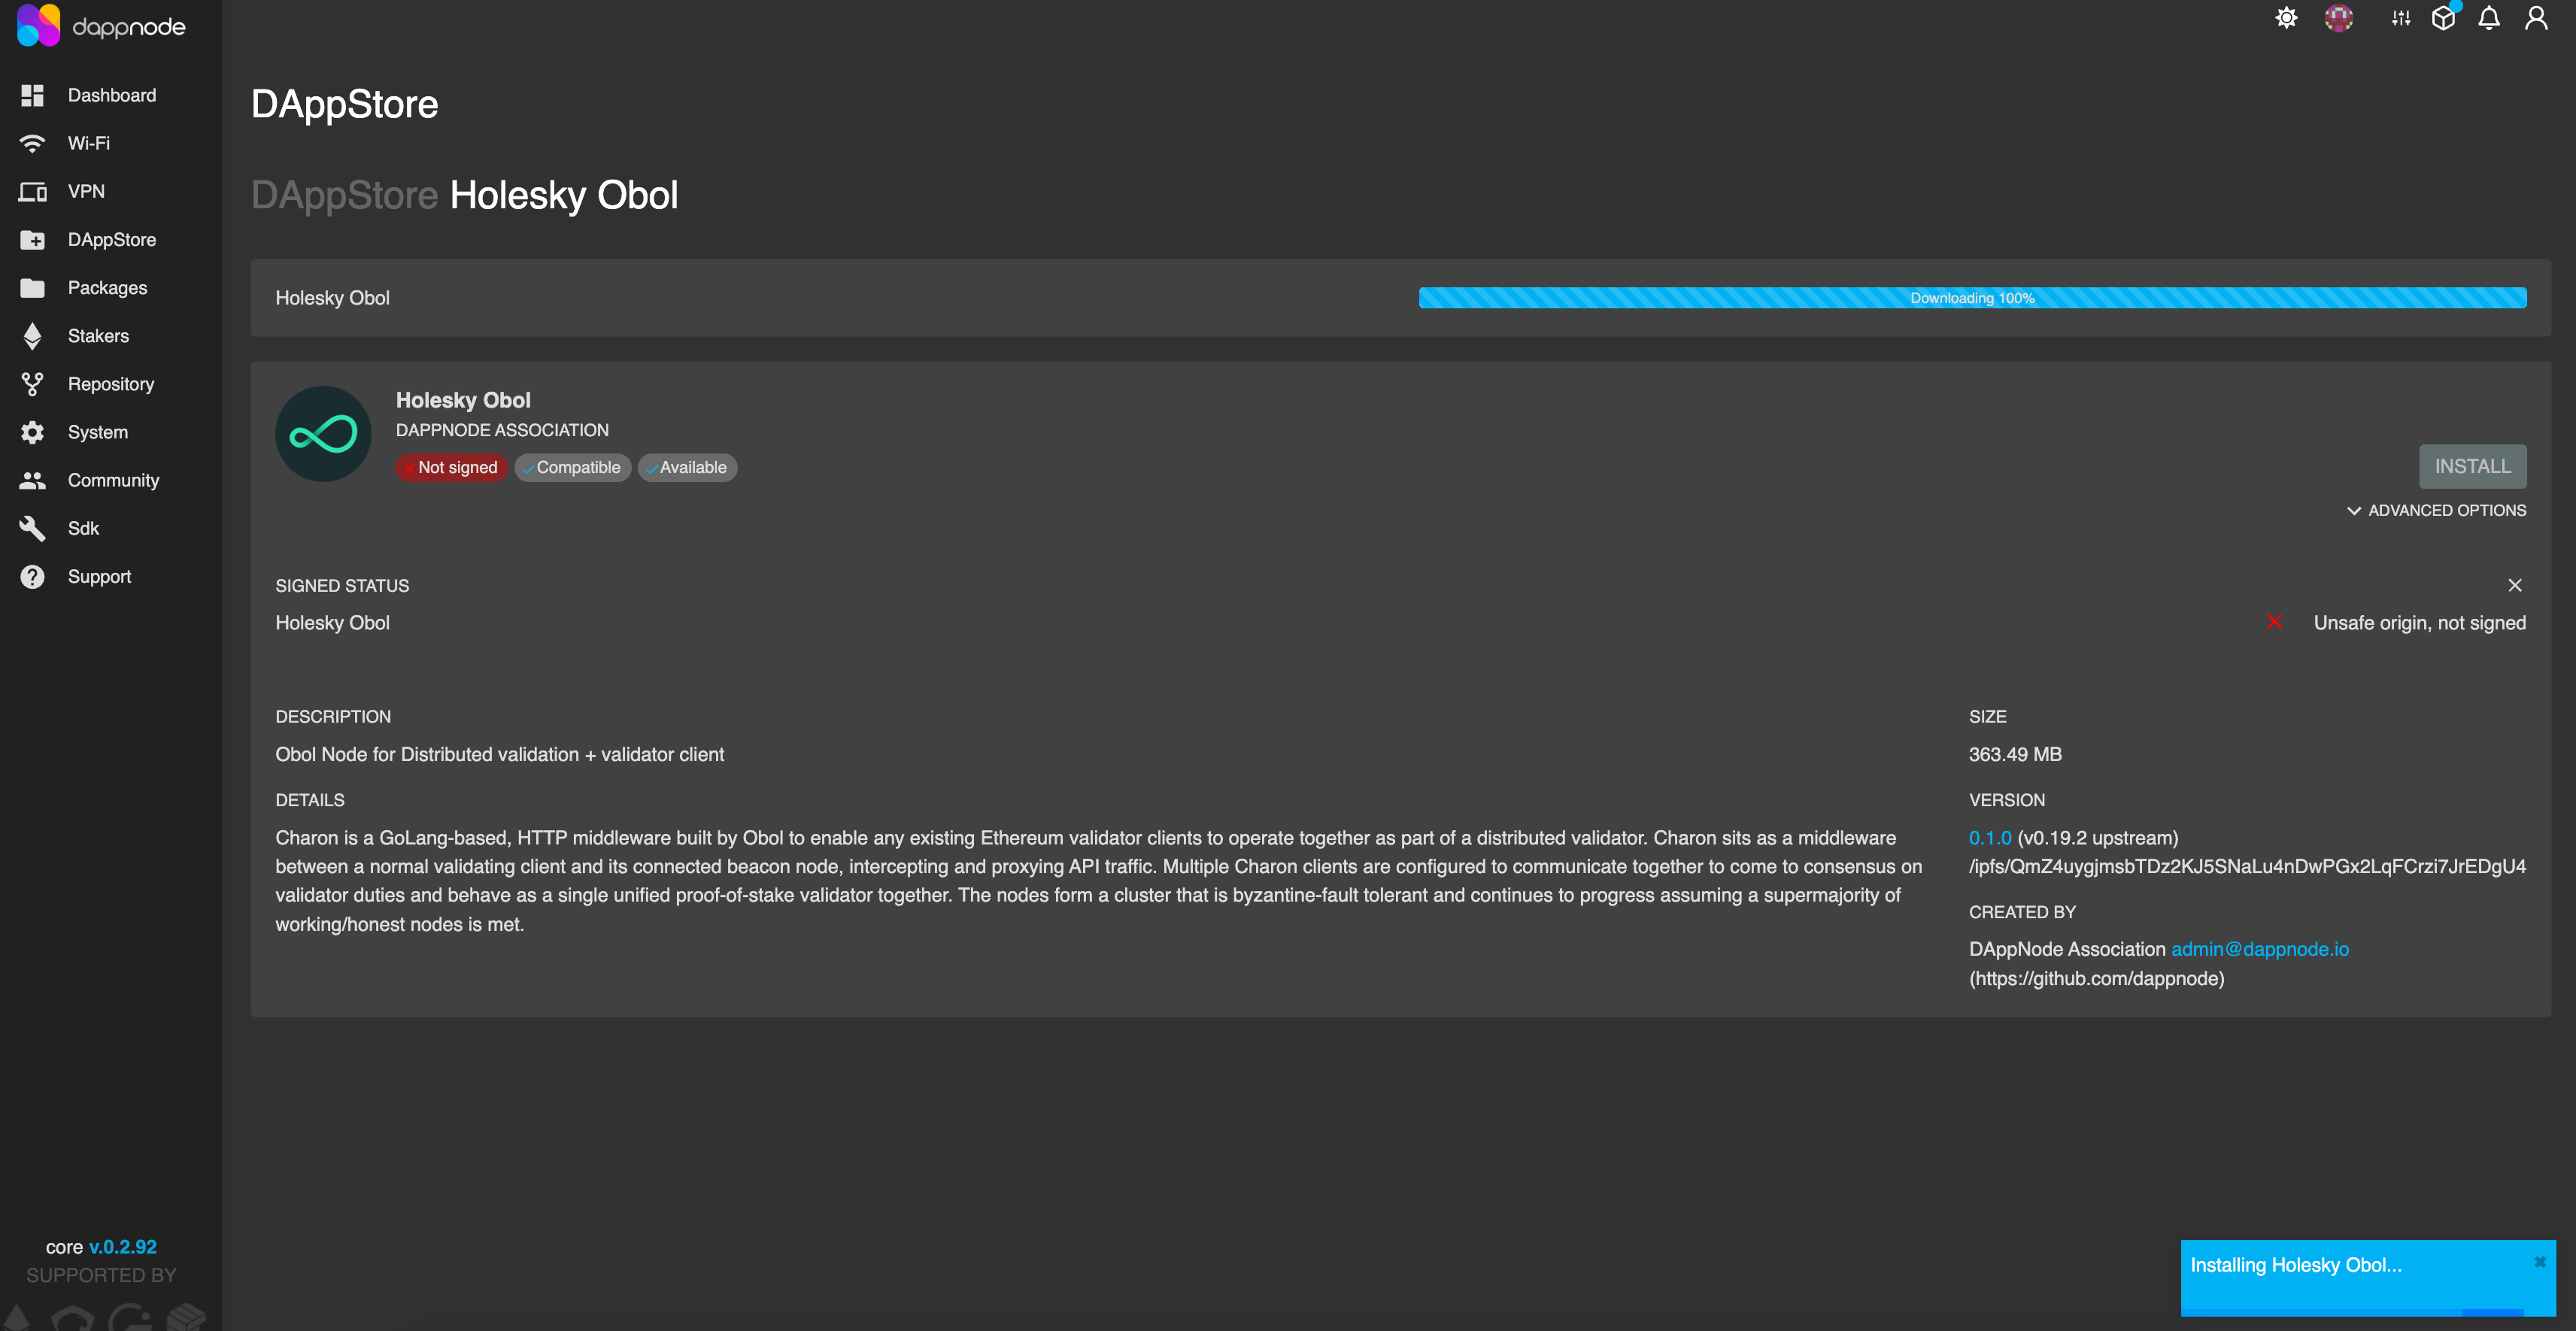Go to Stakers in the sidebar

point(98,336)
